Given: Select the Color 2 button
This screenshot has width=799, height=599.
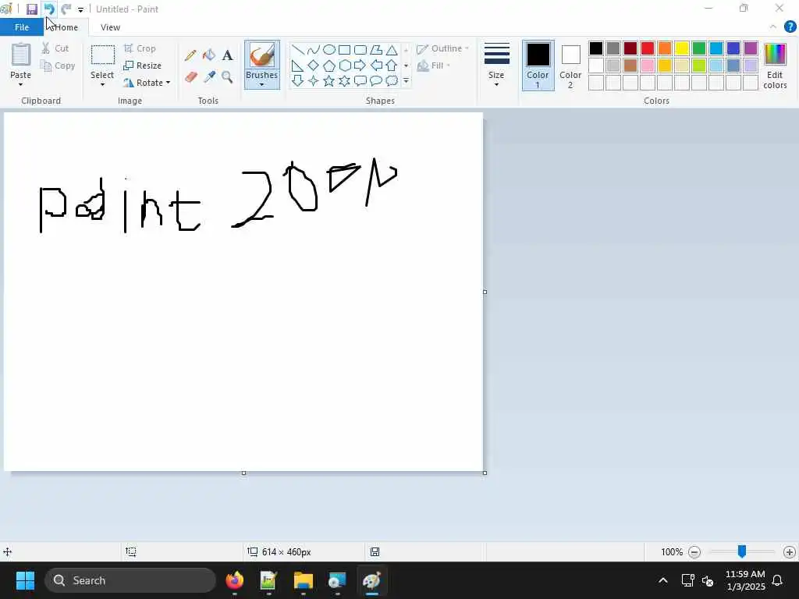Looking at the screenshot, I should coord(570,66).
